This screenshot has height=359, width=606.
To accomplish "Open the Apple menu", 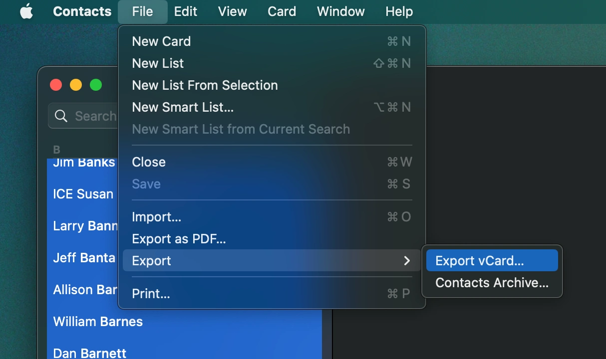I will 26,11.
